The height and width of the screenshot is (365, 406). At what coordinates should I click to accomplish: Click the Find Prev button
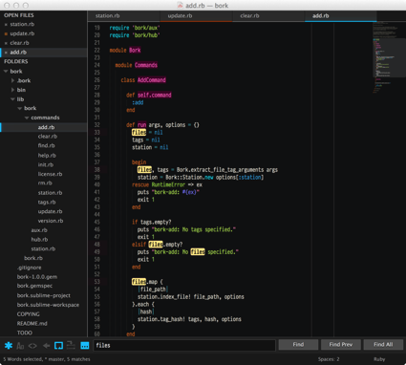tap(341, 345)
